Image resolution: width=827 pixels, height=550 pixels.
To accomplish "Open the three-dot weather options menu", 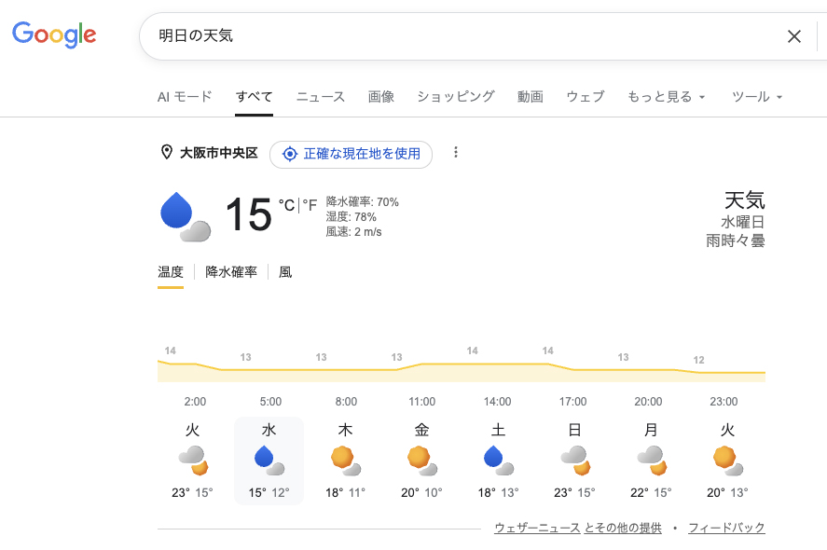I will 456,153.
